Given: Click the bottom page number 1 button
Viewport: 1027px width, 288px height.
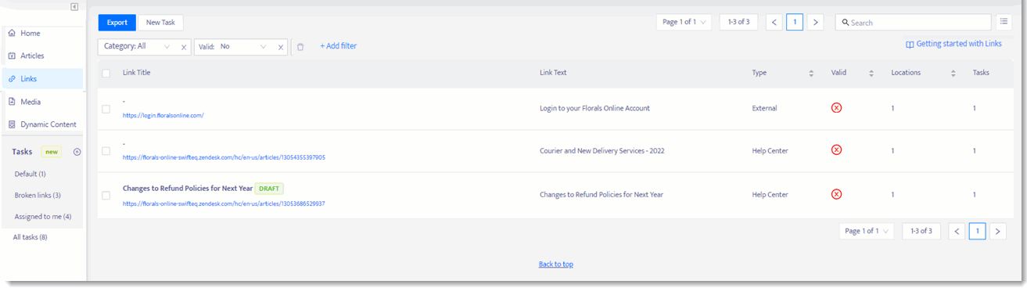Looking at the screenshot, I should pos(977,231).
